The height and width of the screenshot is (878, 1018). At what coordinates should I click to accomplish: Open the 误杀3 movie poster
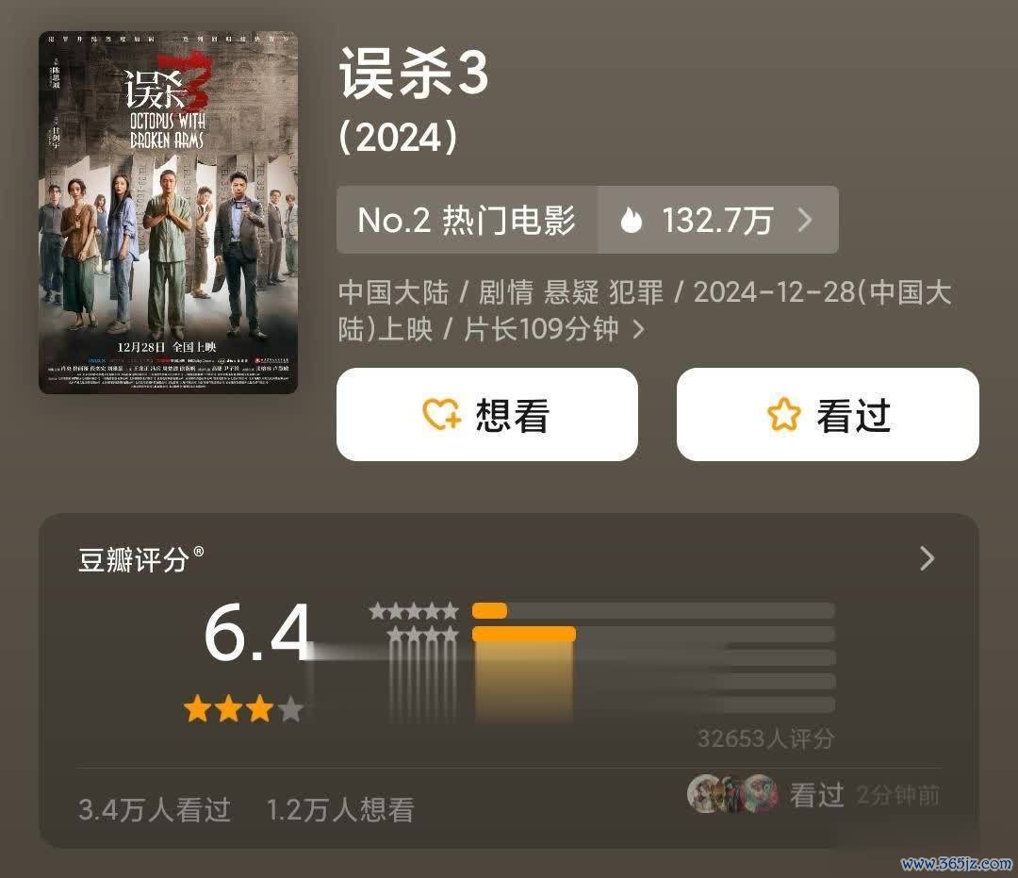(x=168, y=212)
